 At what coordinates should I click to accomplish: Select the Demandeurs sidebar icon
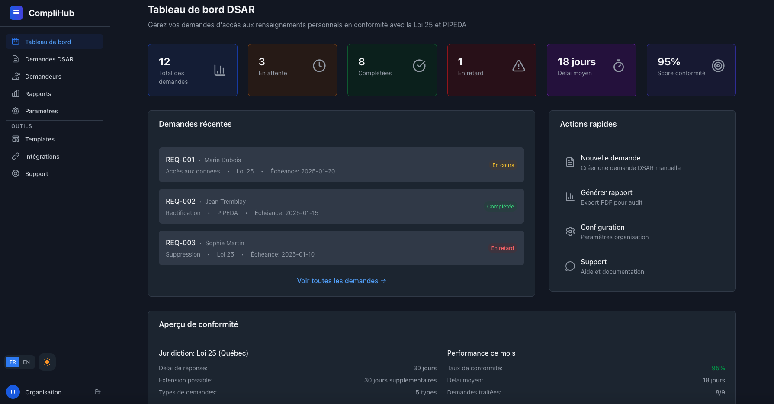(x=16, y=76)
